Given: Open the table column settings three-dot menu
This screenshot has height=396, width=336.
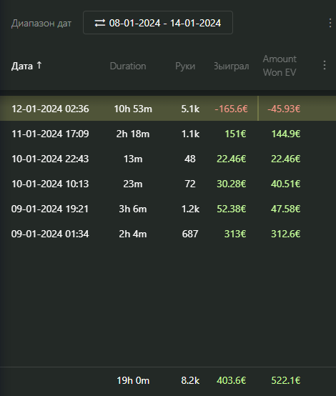Looking at the screenshot, I should point(325,66).
